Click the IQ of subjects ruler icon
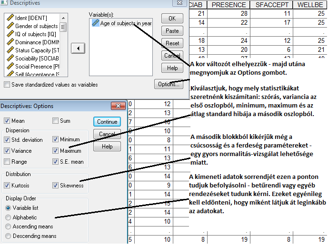 point(9,34)
